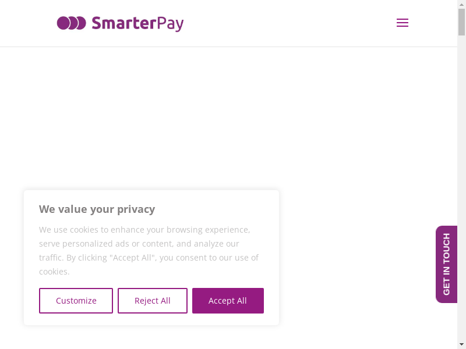Click the empty header space between logo and menu

click(x=291, y=23)
